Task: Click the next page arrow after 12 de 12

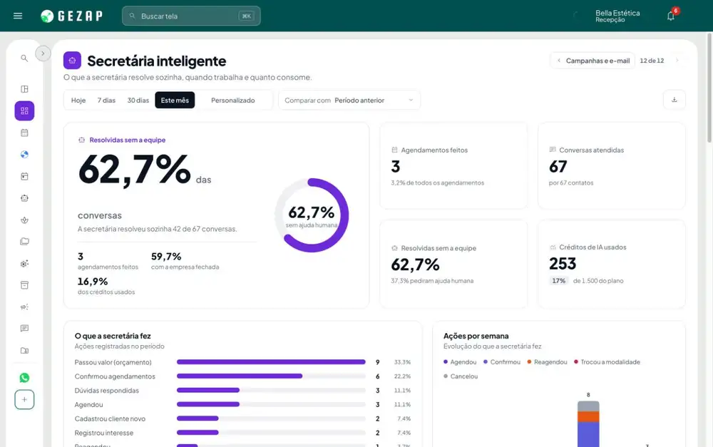Action: [x=677, y=61]
